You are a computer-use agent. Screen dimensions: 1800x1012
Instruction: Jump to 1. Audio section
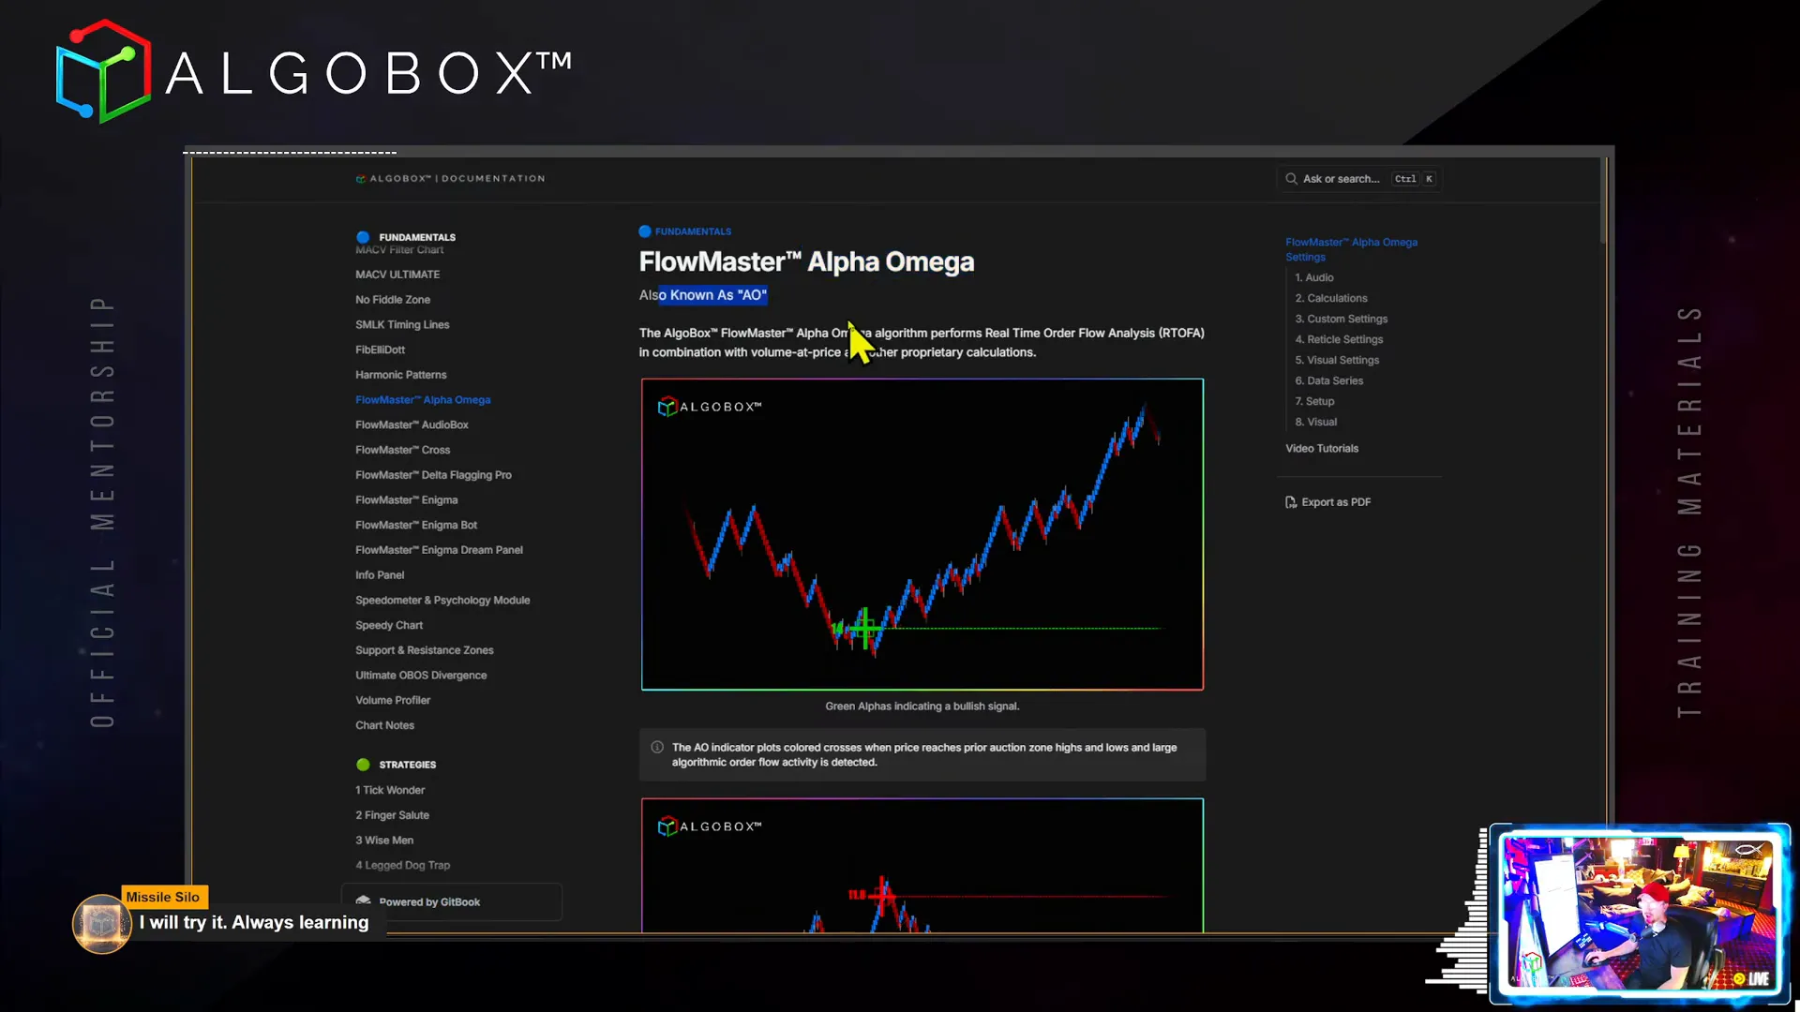1314,277
